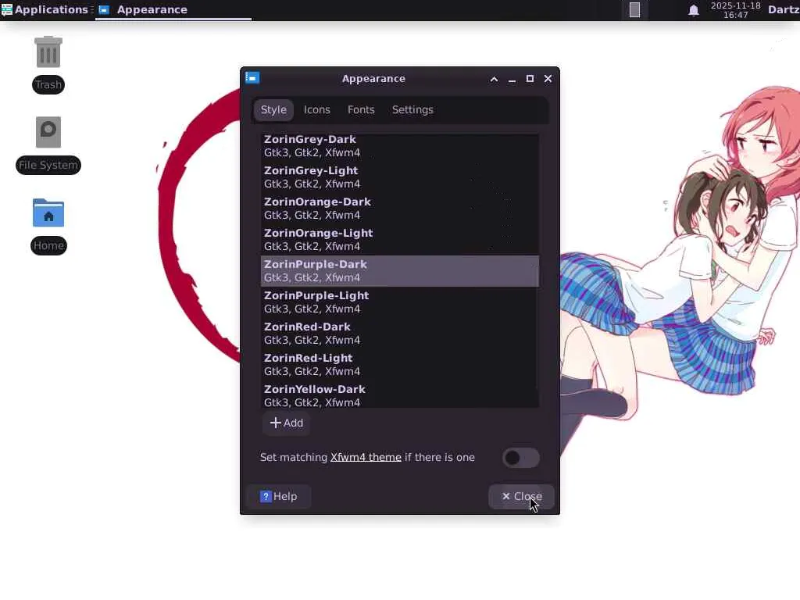Roll up the Appearance window with the shade arrow
The image size is (800, 600).
494,79
